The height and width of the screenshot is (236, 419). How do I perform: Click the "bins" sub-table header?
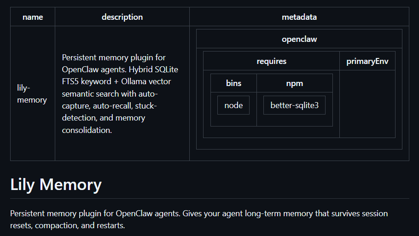point(233,83)
